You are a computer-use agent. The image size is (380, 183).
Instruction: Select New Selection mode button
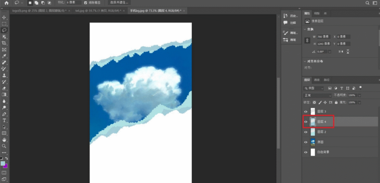coord(30,3)
